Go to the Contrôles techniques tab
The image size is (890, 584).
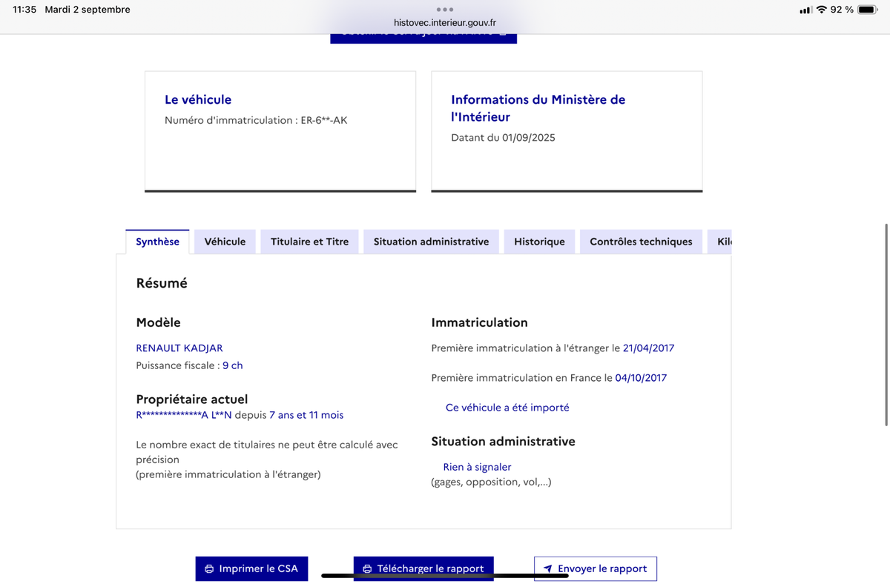coord(641,242)
